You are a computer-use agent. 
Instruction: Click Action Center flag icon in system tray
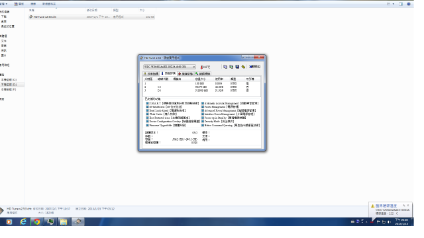(378, 222)
